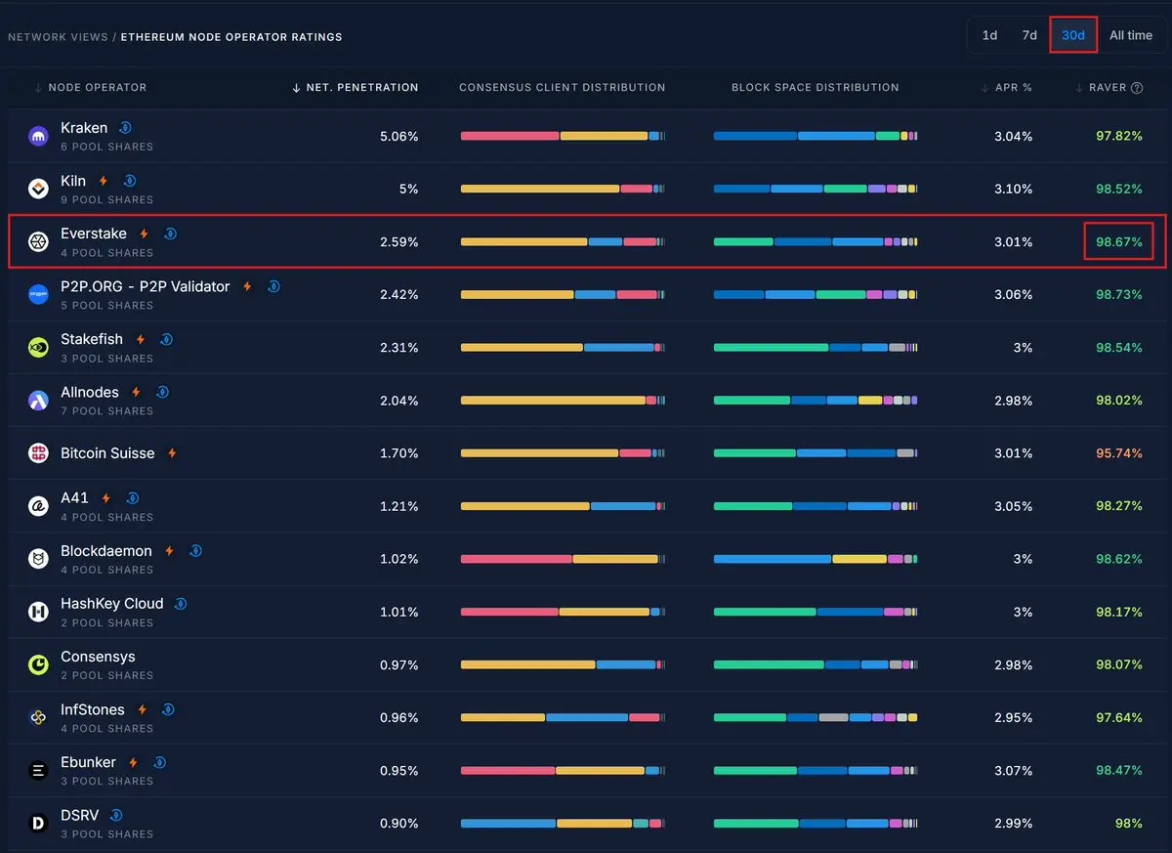Click the lightning bolt icon next to Everstake

click(x=145, y=234)
